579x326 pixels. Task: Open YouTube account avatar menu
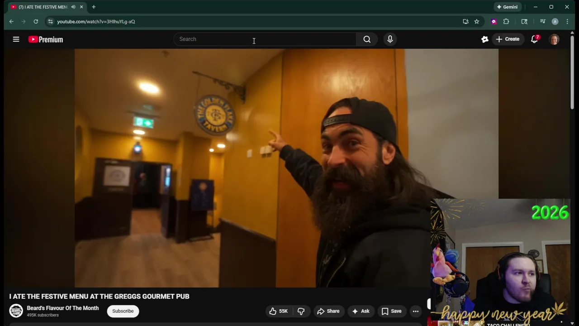tap(554, 39)
